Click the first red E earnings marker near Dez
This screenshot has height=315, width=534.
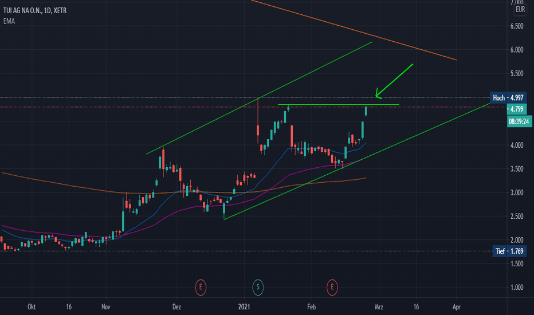201,288
